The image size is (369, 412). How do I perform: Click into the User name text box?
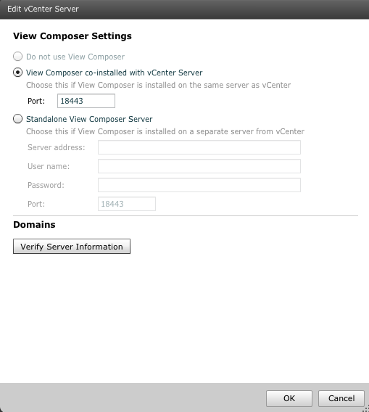pos(199,166)
